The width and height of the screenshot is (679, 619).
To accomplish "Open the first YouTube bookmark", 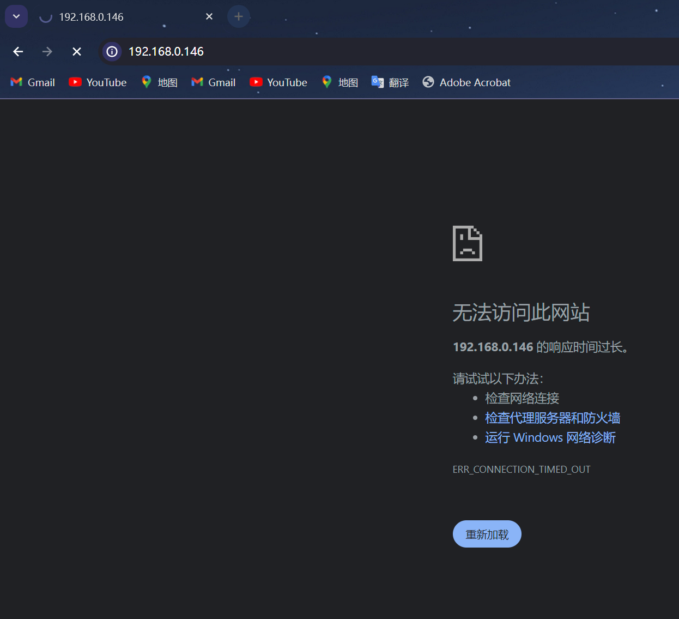I will [x=98, y=82].
